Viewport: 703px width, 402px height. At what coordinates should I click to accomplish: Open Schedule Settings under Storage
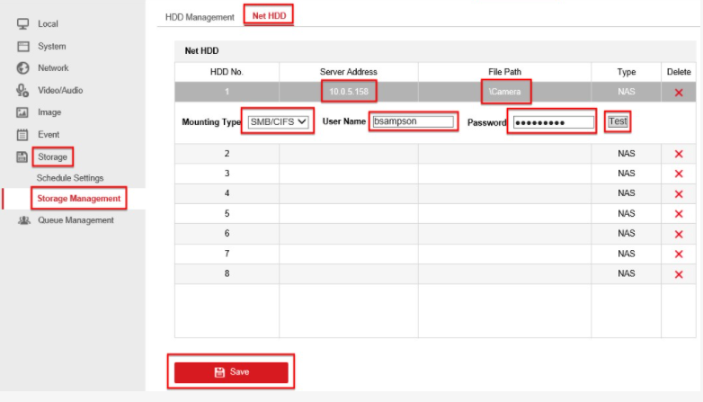coord(70,178)
